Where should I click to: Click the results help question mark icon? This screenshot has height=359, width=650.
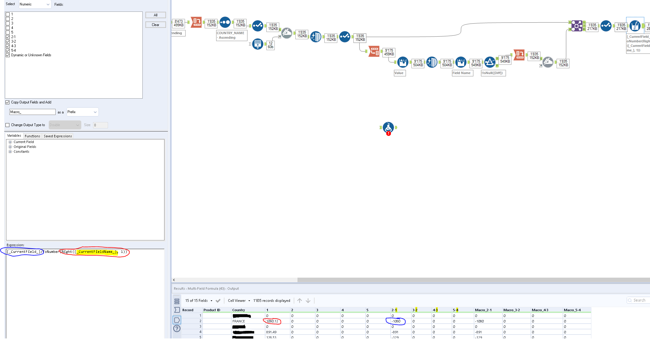click(177, 328)
